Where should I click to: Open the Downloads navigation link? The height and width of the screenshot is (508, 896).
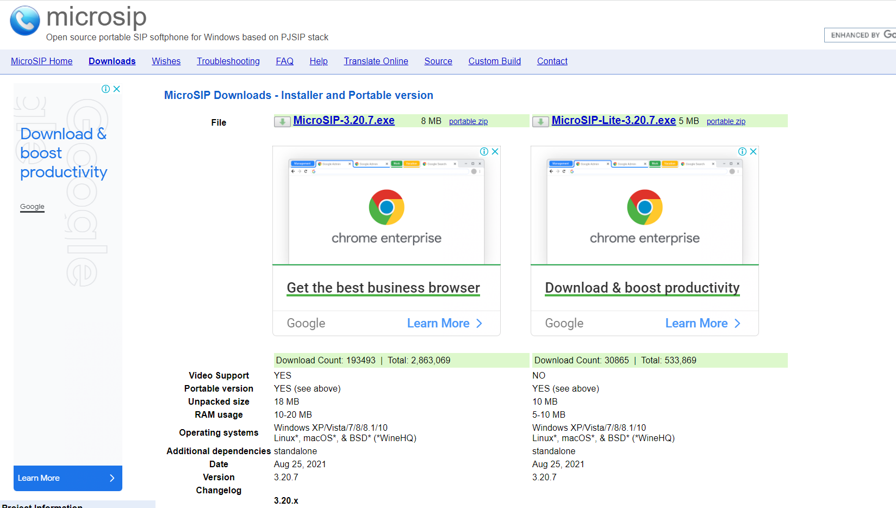coord(112,61)
